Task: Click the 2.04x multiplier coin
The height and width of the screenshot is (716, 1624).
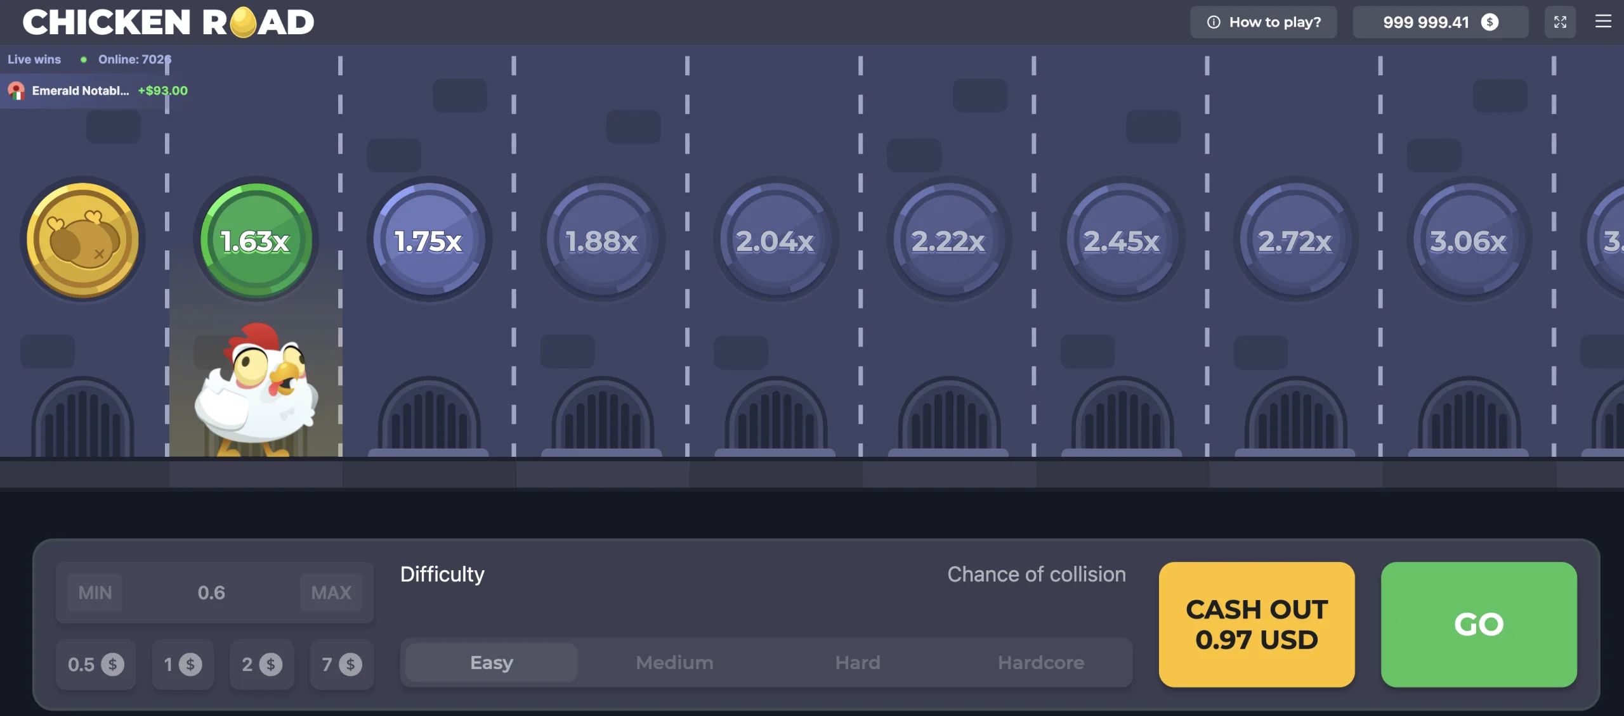Action: [776, 240]
